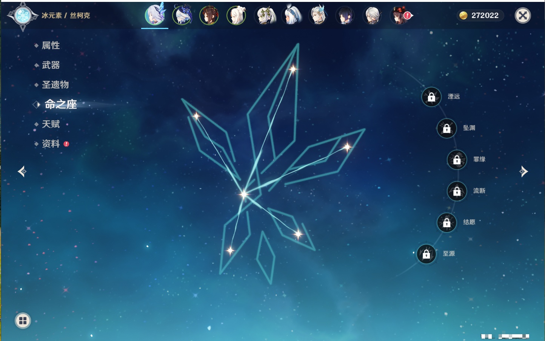
Task: Click the locked 罪缘 constellation node
Action: pos(457,160)
